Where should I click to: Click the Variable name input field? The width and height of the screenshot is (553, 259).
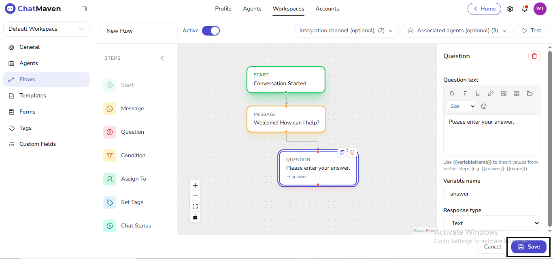(x=491, y=194)
